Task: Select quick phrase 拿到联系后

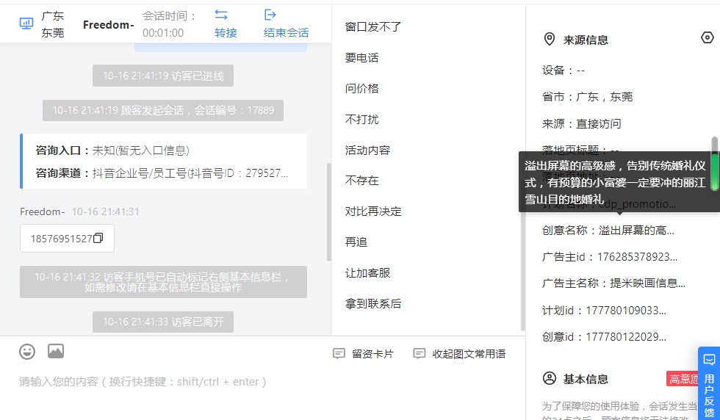Action: click(x=373, y=304)
